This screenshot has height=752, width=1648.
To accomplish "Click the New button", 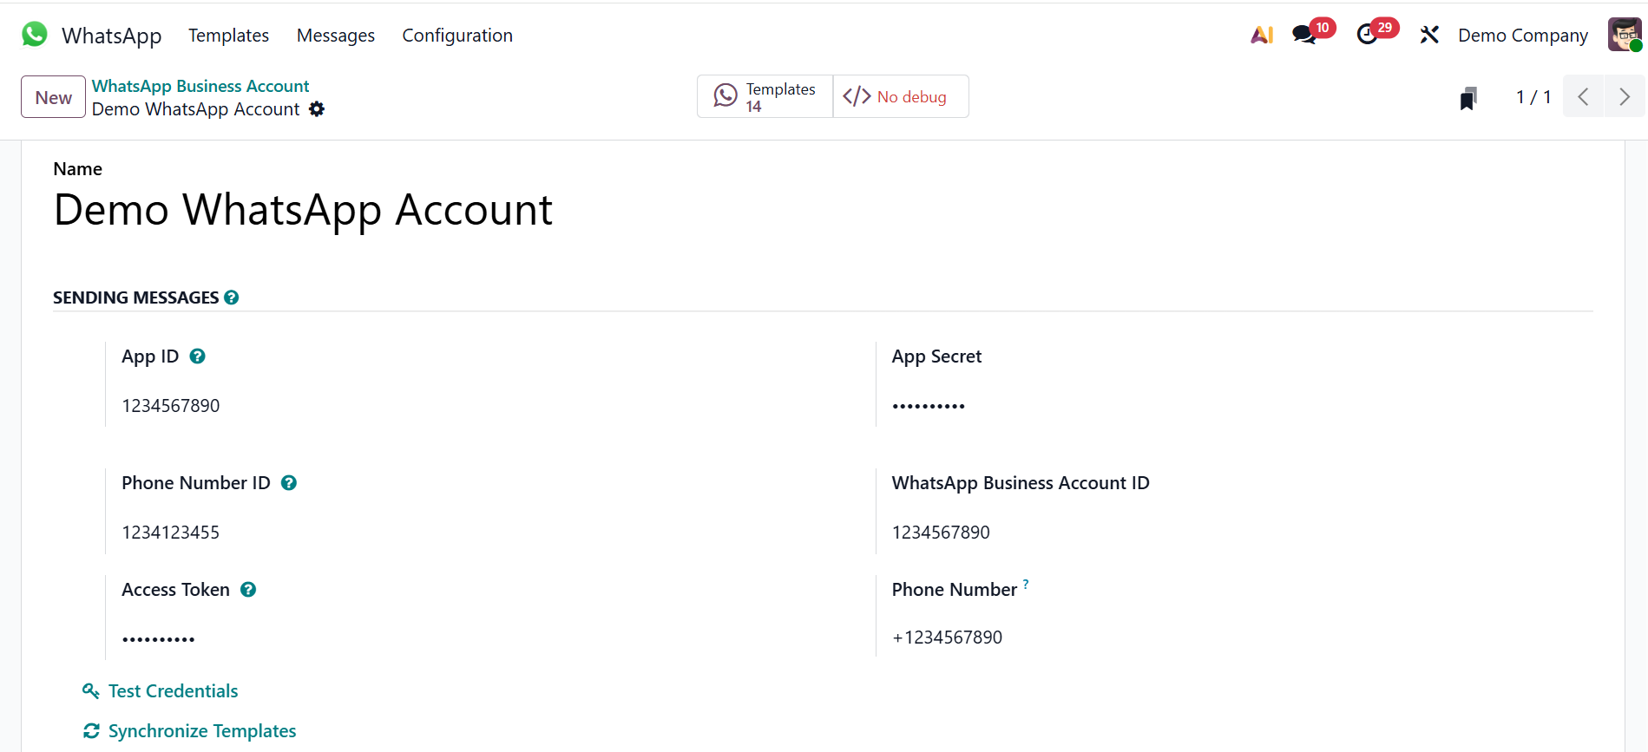I will pos(53,97).
